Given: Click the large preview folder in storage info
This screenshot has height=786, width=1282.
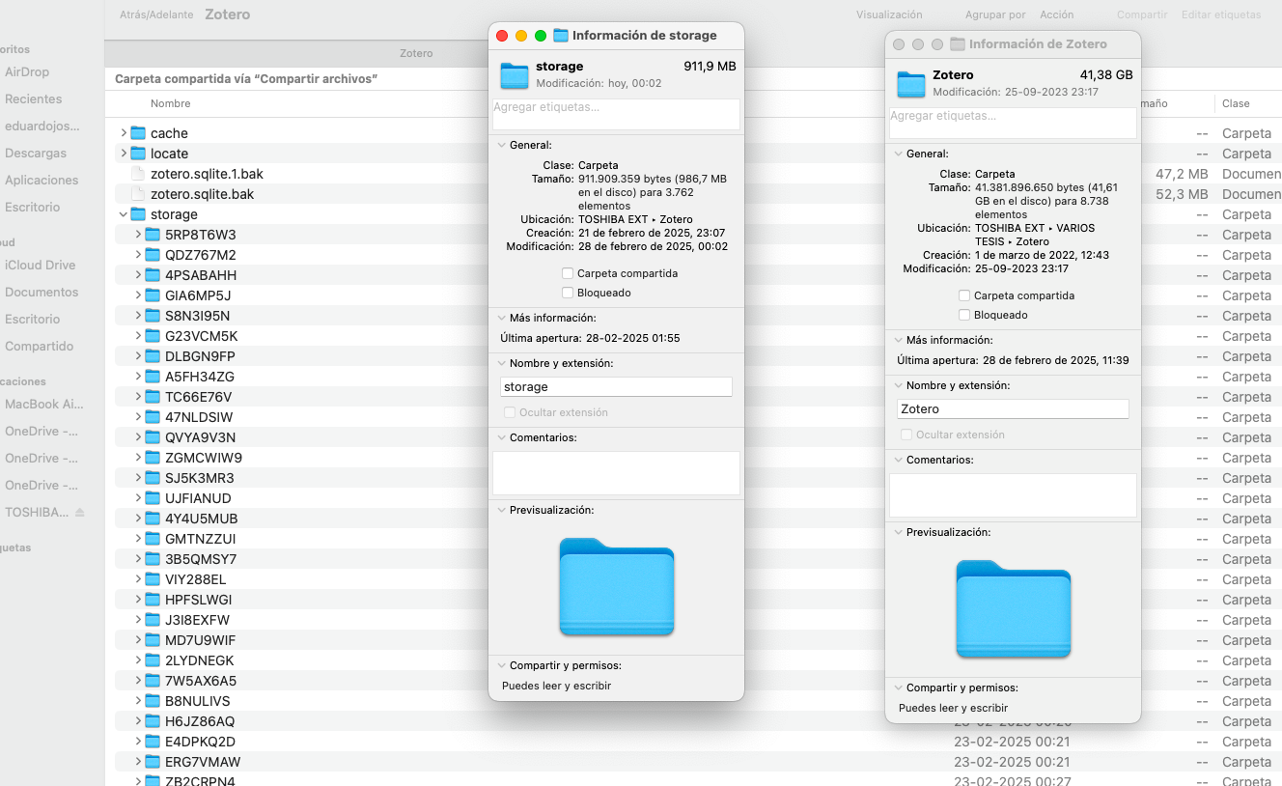Looking at the screenshot, I should click(x=617, y=586).
